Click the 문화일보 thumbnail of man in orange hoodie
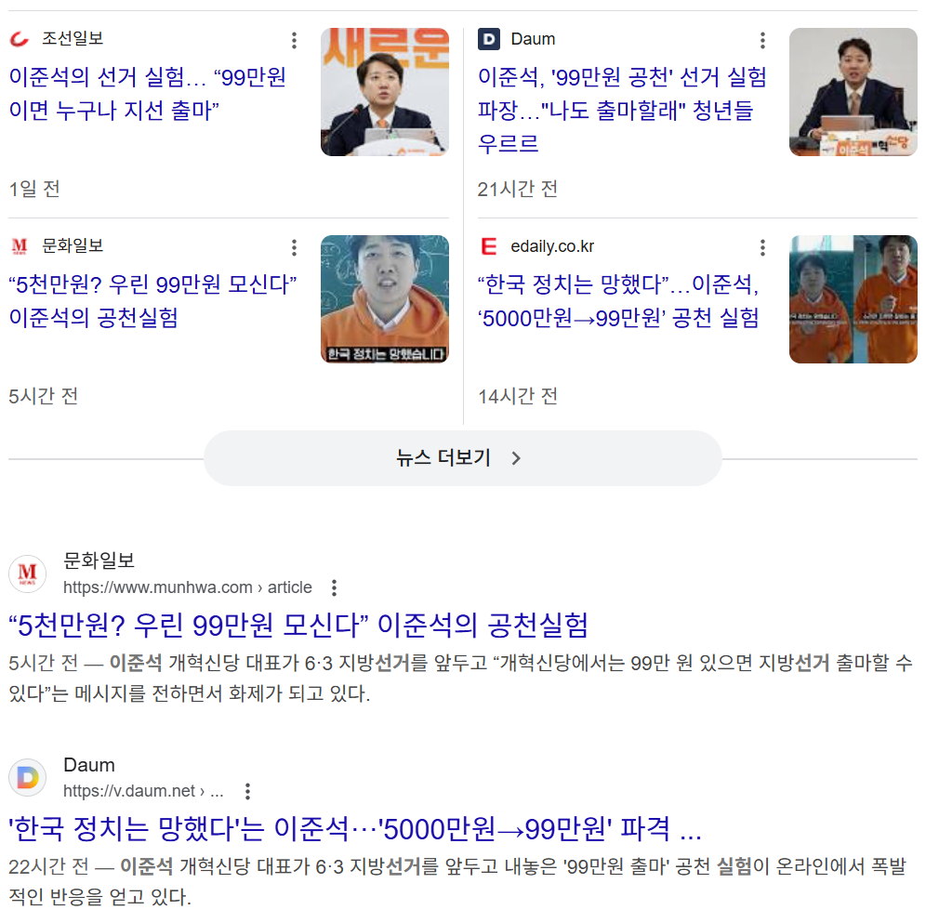 click(x=385, y=299)
